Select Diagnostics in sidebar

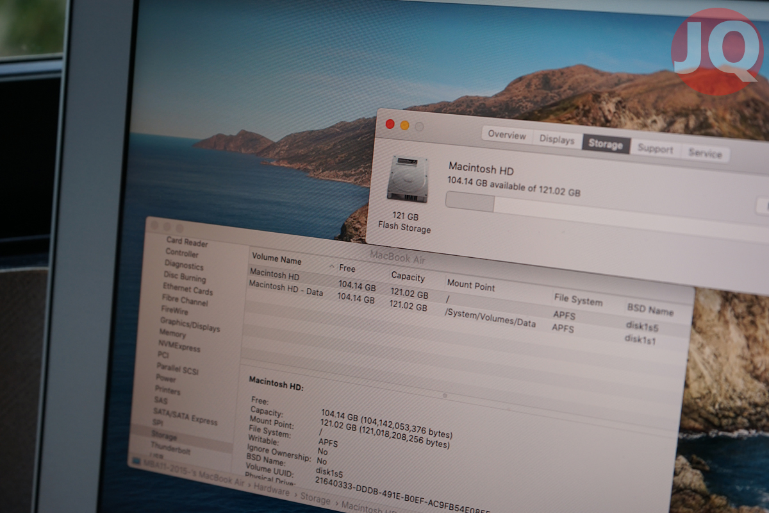tap(184, 265)
